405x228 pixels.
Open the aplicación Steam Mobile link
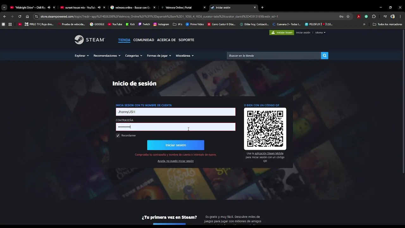[x=269, y=154]
